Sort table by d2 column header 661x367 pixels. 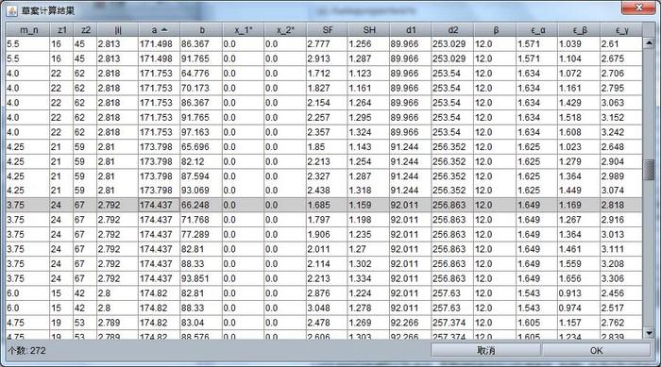coord(452,30)
